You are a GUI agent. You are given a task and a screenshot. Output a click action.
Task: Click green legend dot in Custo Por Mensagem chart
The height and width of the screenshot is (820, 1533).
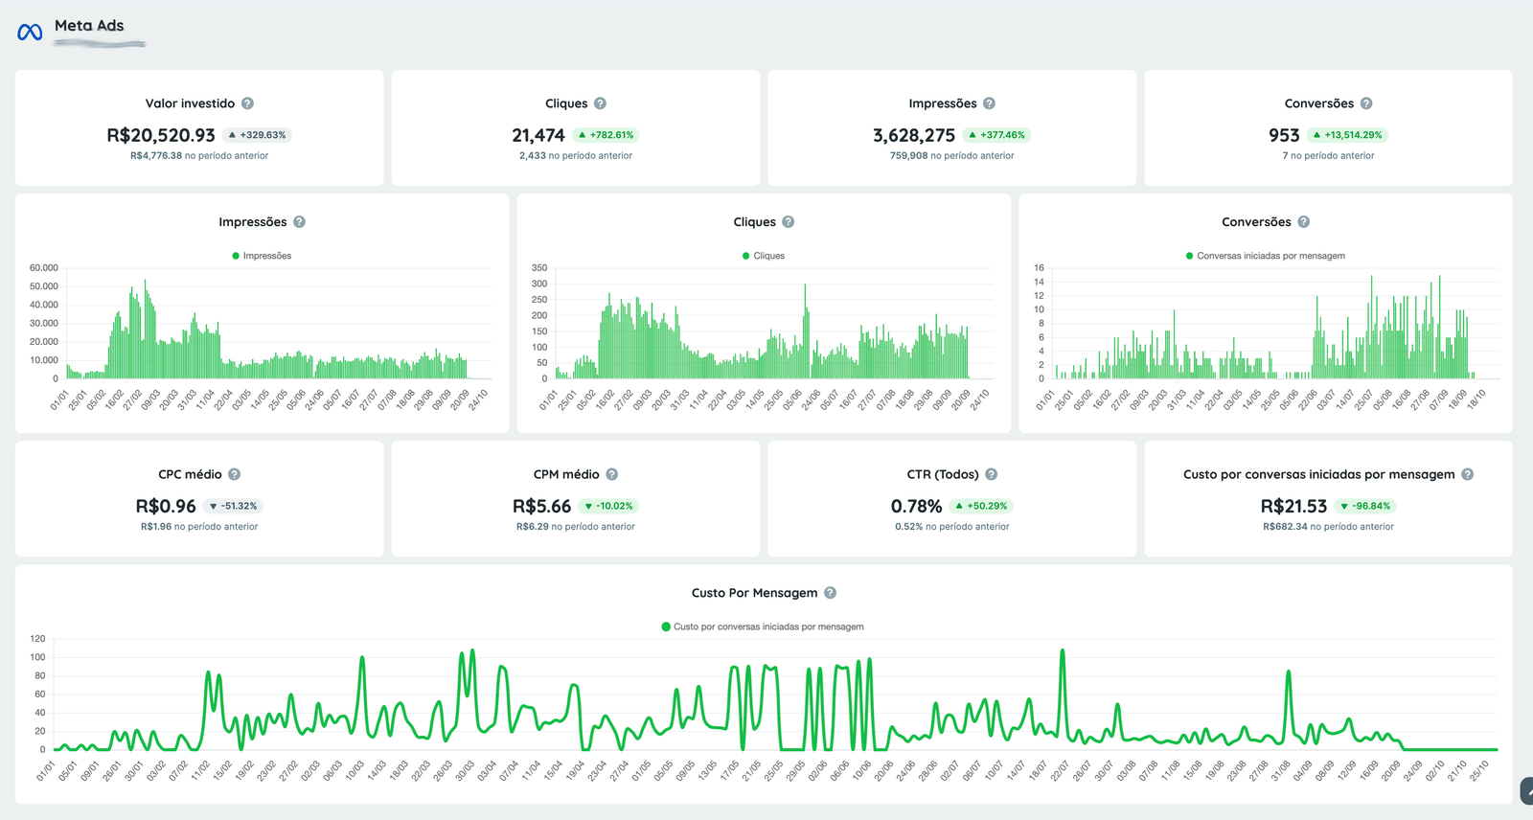click(666, 626)
